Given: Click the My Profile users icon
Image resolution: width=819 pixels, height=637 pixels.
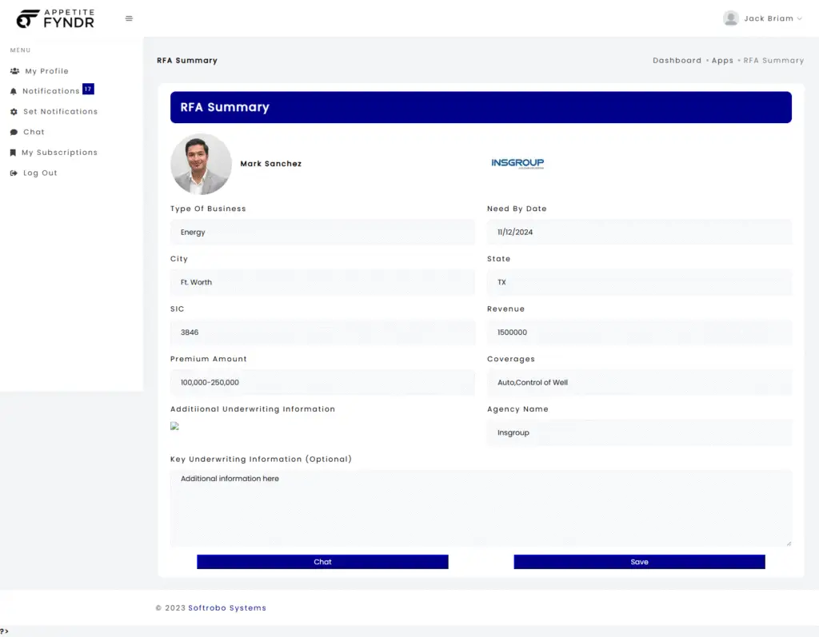Looking at the screenshot, I should [x=14, y=71].
